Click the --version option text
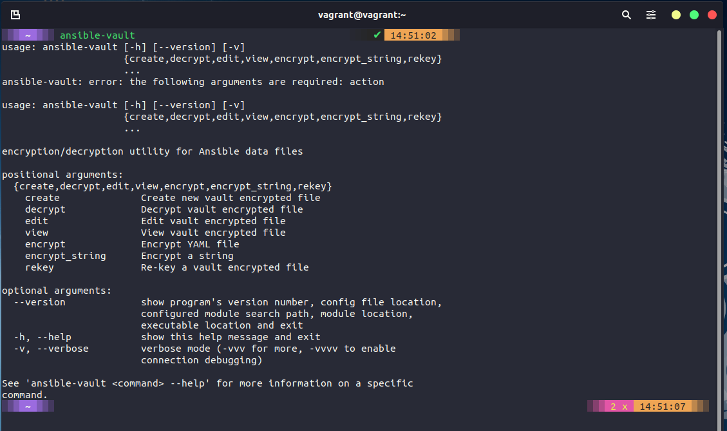Viewport: 727px width, 431px height. click(40, 302)
